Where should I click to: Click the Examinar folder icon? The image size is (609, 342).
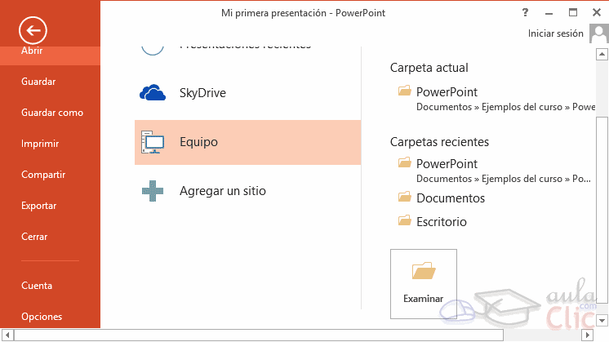pyautogui.click(x=424, y=270)
